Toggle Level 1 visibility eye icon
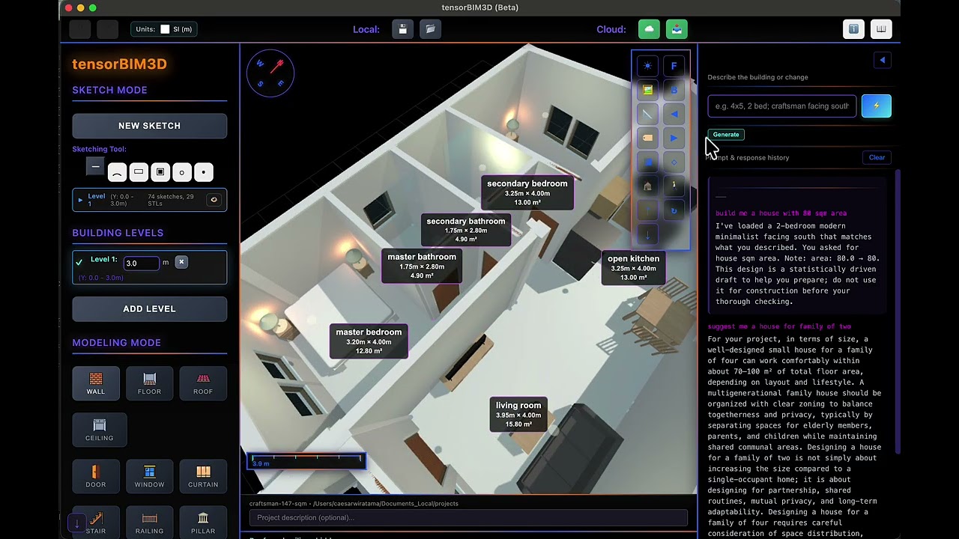 [214, 200]
